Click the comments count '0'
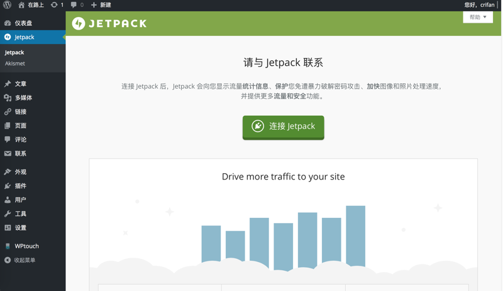This screenshot has height=291, width=503. point(82,5)
